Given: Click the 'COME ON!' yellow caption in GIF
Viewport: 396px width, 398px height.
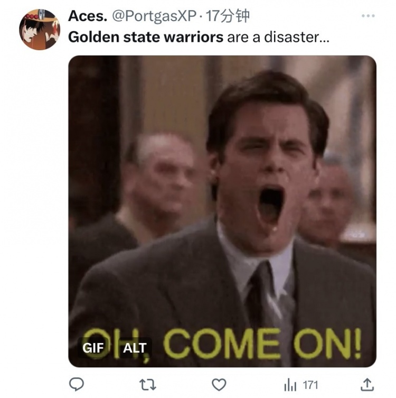Looking at the screenshot, I should pos(262,344).
